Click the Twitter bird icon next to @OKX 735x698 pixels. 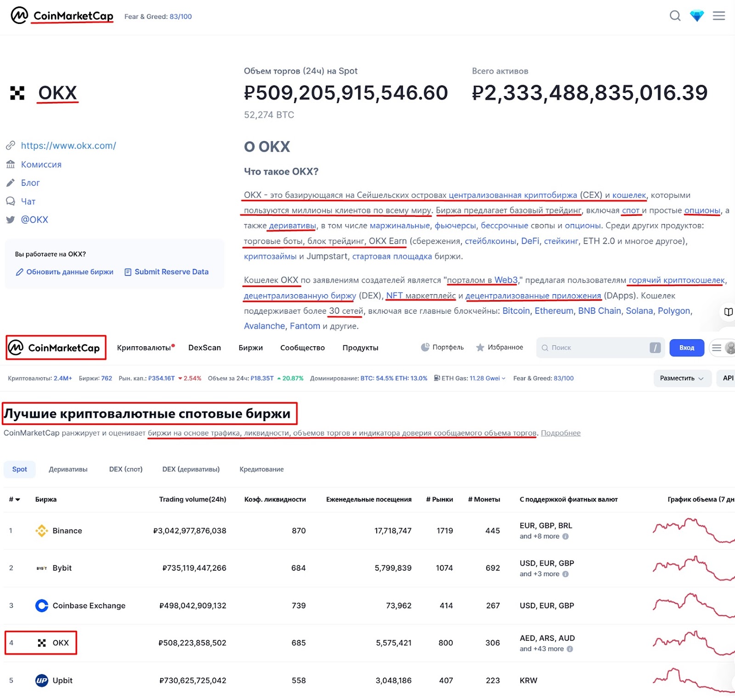pos(11,220)
